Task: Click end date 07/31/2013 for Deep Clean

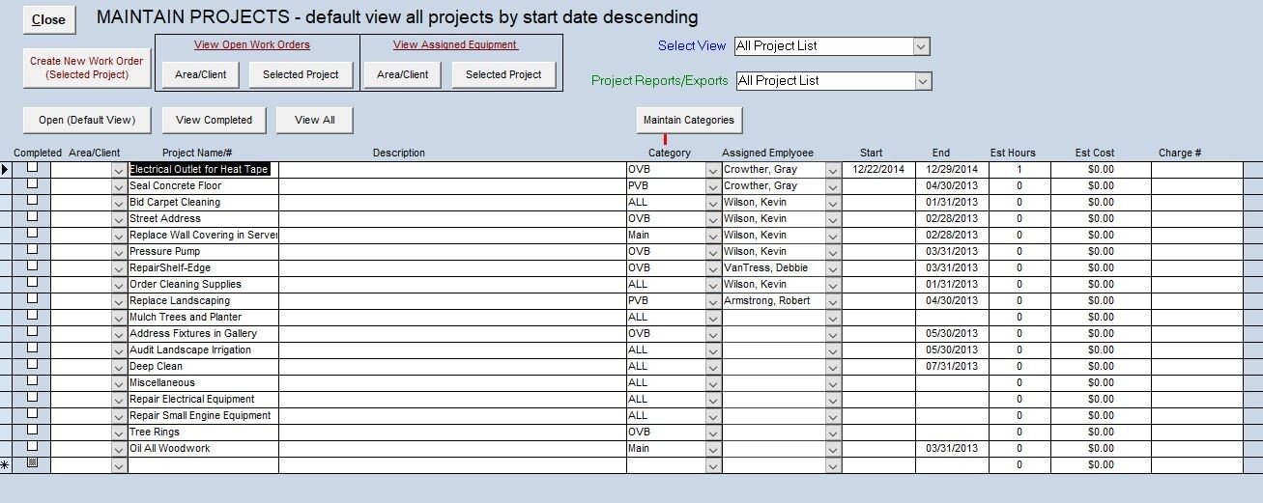Action: [952, 366]
